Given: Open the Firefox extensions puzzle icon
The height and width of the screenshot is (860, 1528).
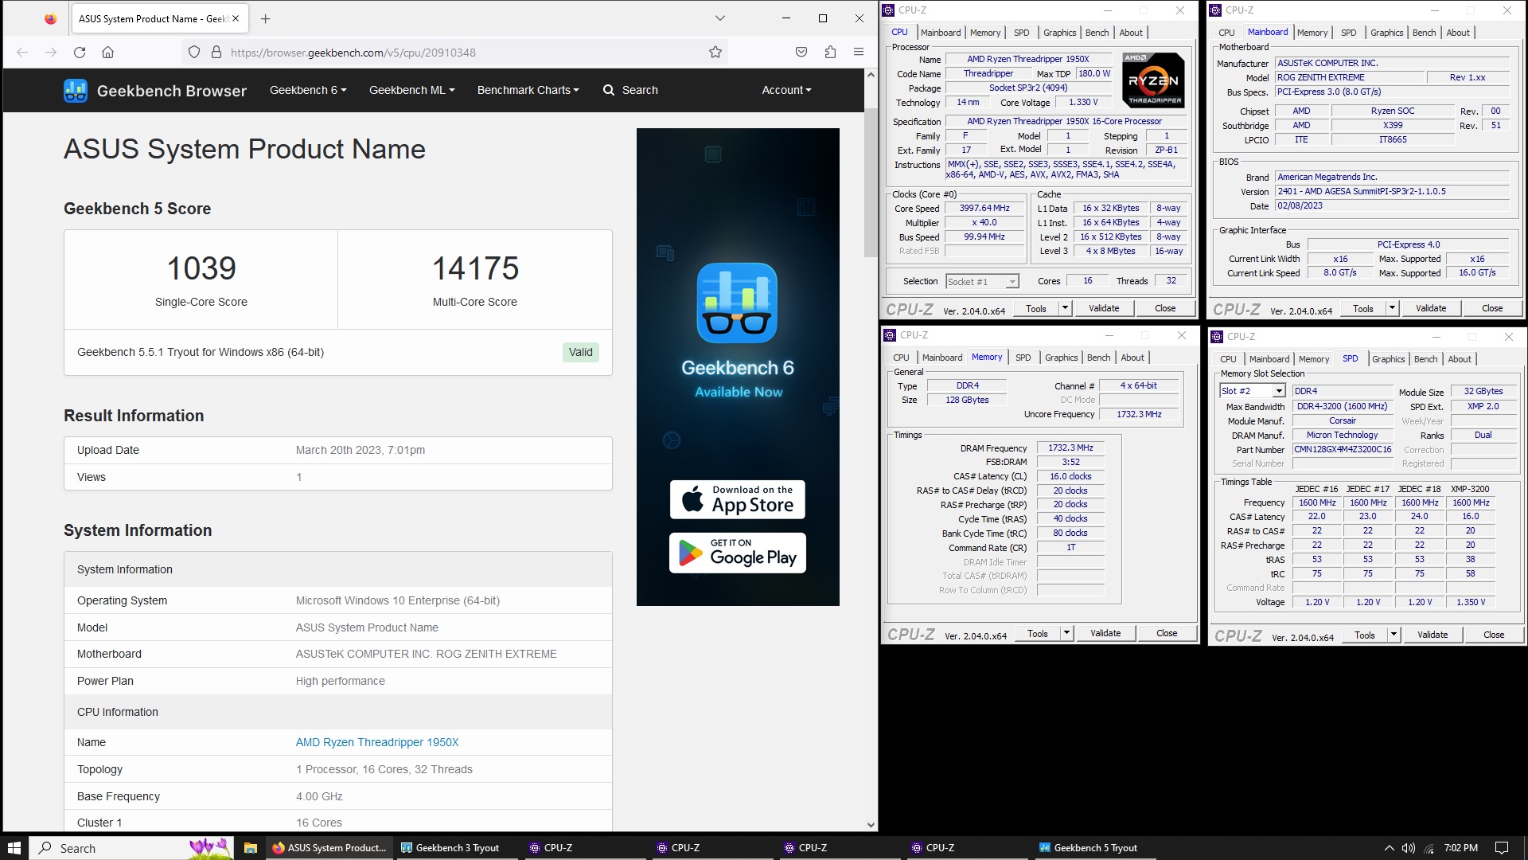Looking at the screenshot, I should (x=830, y=53).
